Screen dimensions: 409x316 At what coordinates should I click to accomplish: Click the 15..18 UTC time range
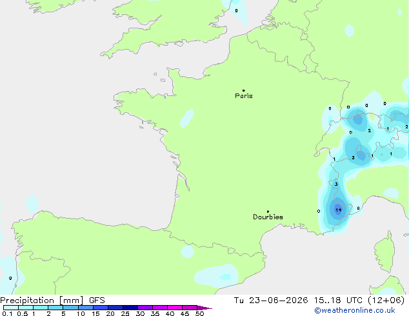pyautogui.click(x=338, y=301)
